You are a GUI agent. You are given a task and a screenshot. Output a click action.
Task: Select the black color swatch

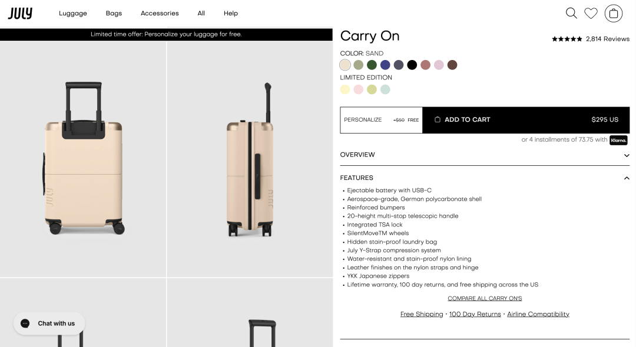tap(412, 65)
